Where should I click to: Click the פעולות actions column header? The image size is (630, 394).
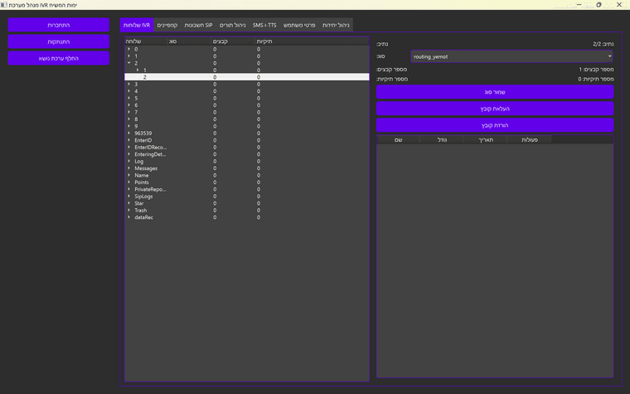pos(529,139)
